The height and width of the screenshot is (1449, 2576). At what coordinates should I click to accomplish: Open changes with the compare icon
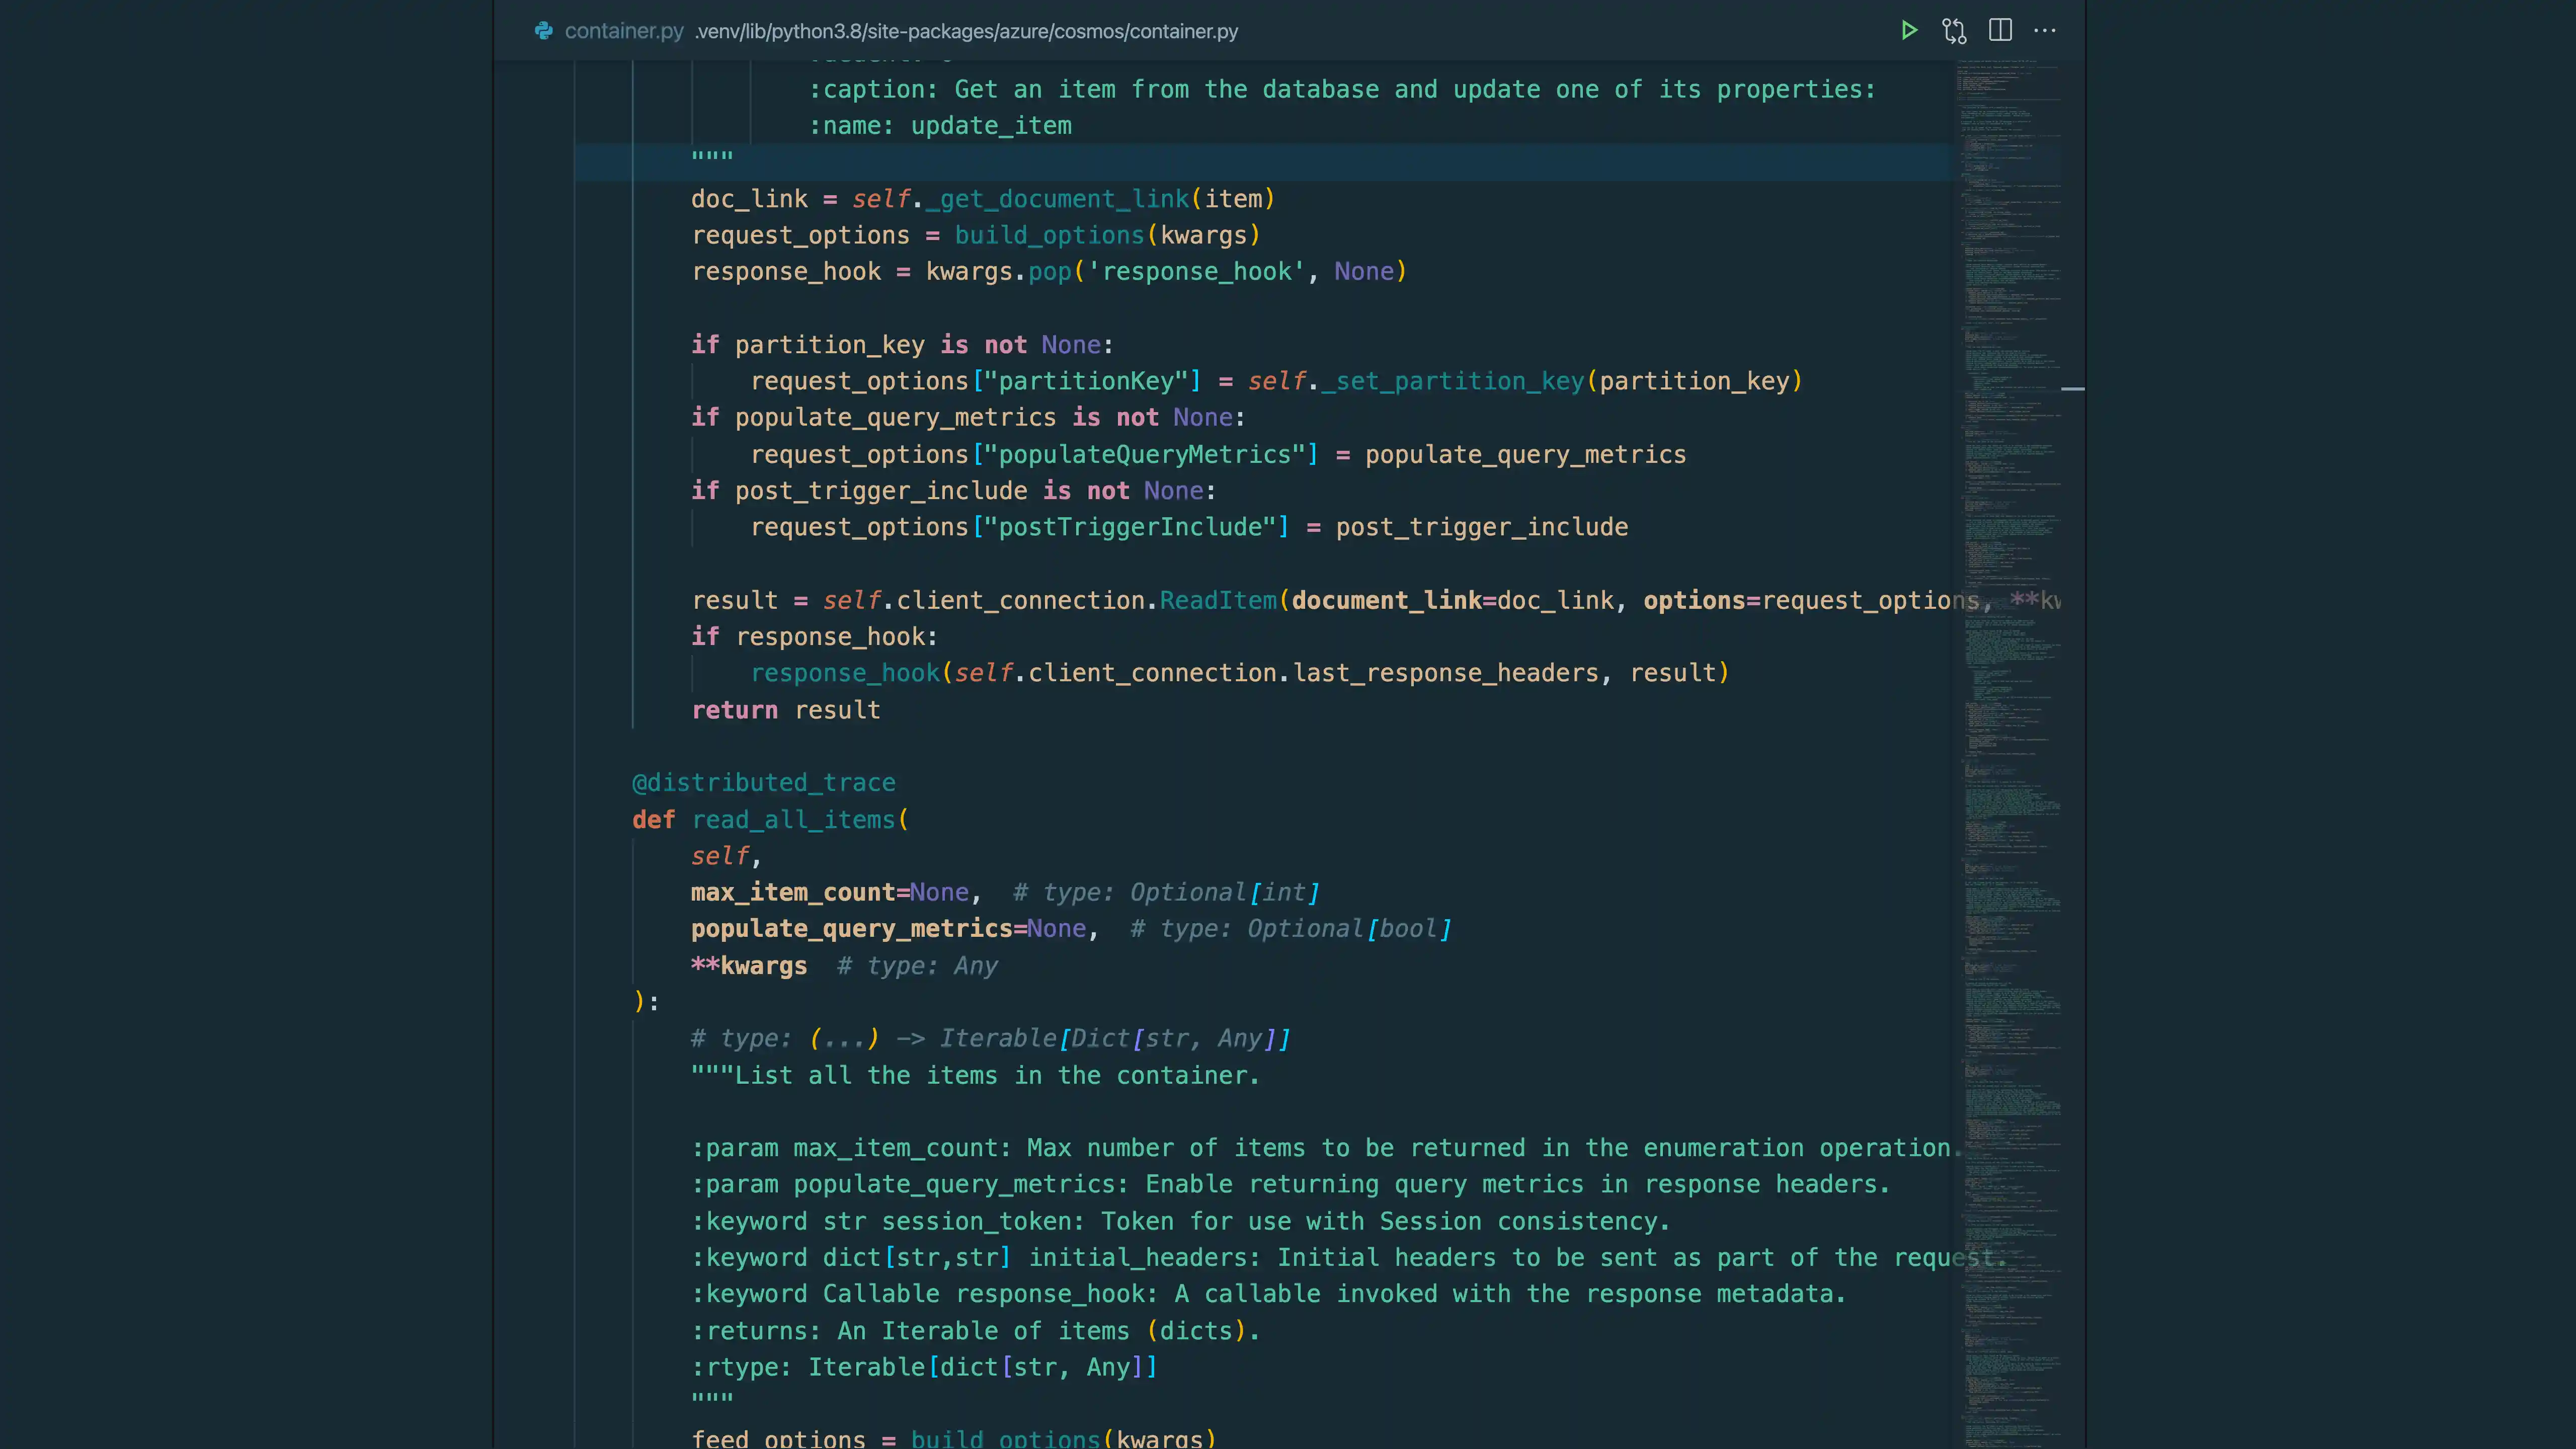(x=1953, y=31)
